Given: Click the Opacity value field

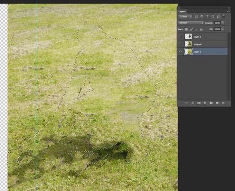Looking at the screenshot, I should 217,23.
